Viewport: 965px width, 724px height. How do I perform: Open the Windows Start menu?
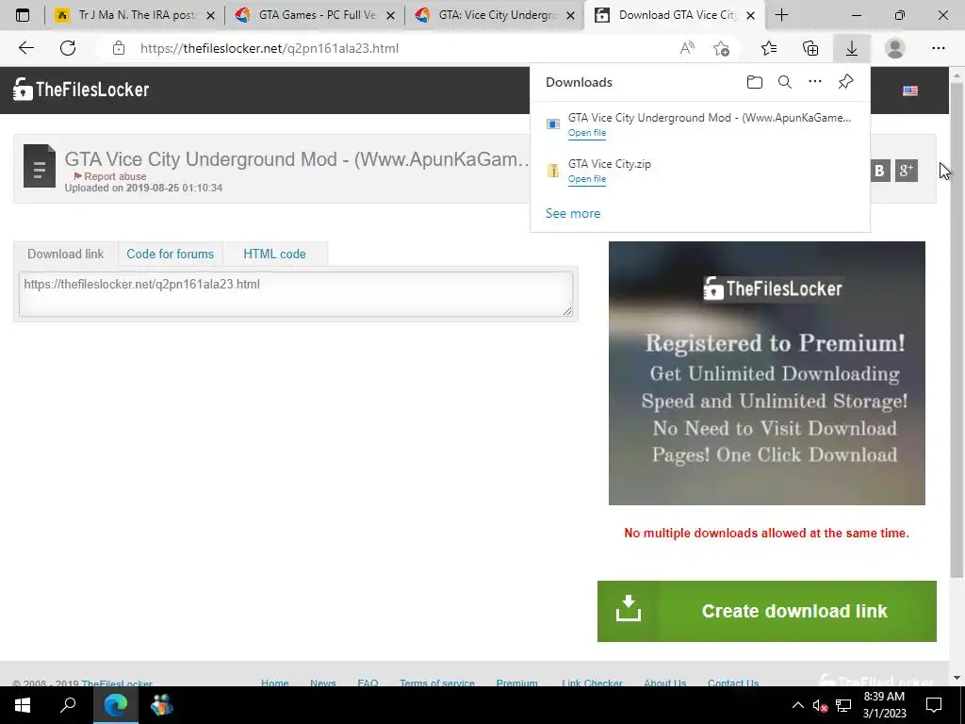(x=23, y=705)
